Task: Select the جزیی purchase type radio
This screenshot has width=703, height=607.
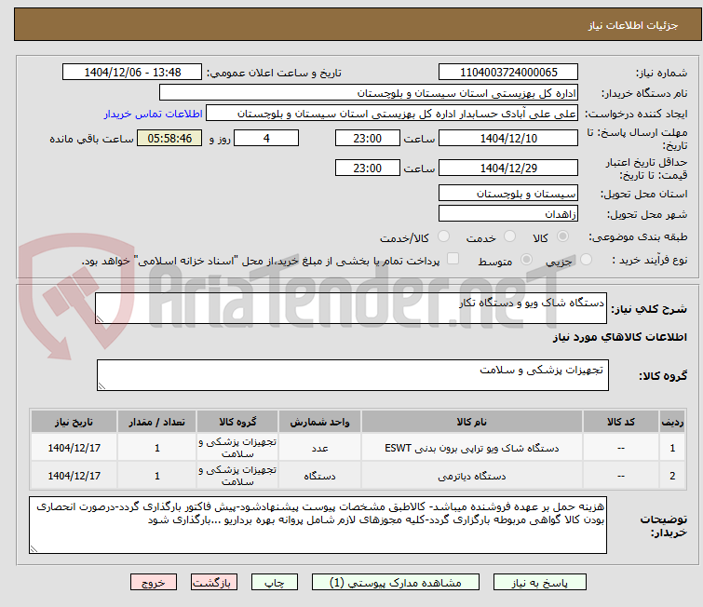Action: [x=586, y=260]
